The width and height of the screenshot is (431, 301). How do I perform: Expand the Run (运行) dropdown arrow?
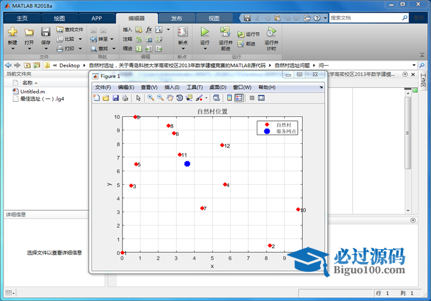click(205, 49)
